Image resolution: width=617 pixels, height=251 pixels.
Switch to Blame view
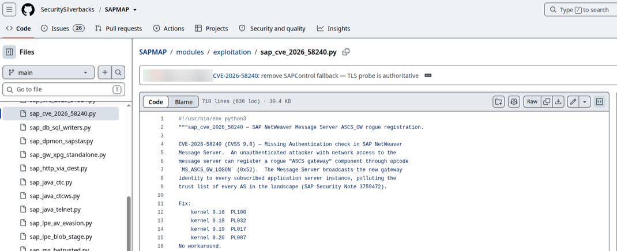(x=184, y=102)
